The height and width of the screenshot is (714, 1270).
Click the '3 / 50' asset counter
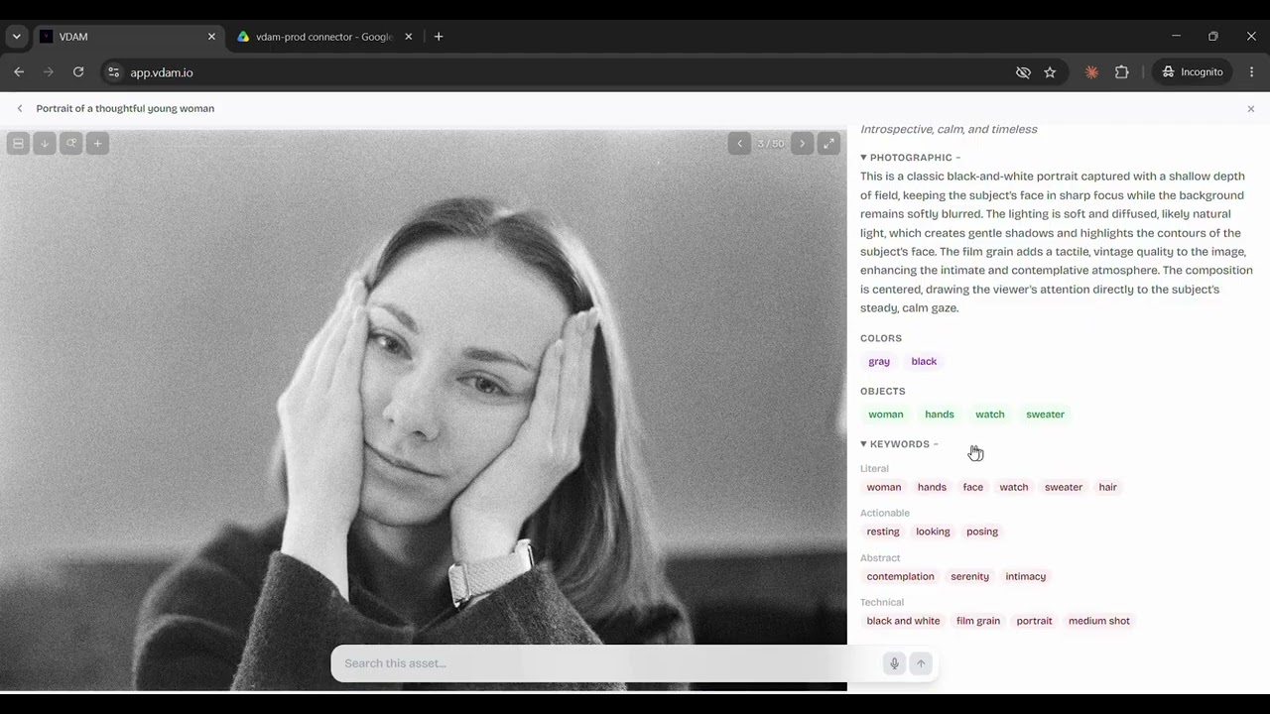[771, 144]
